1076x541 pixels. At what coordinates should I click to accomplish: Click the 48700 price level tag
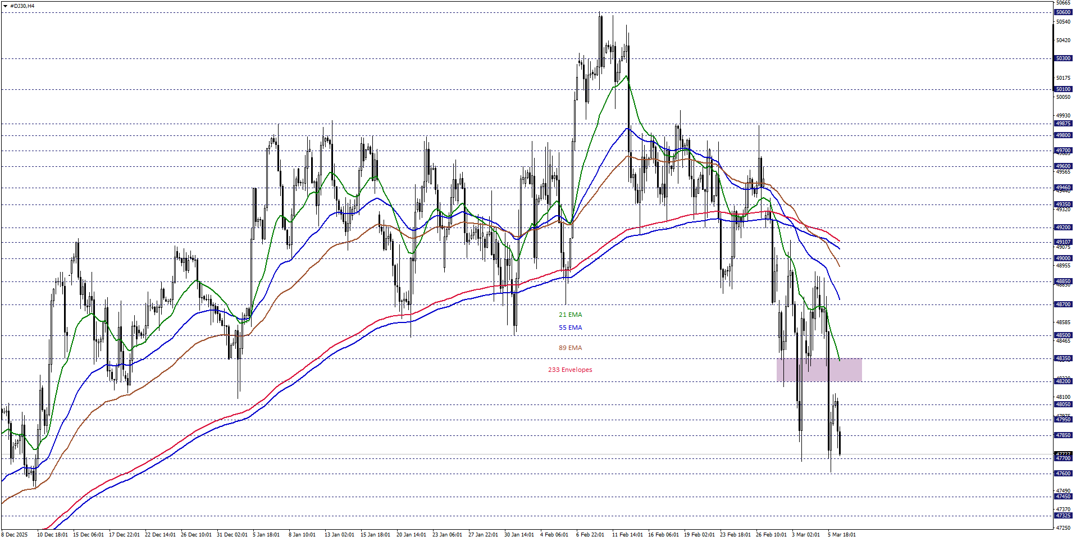[1063, 304]
